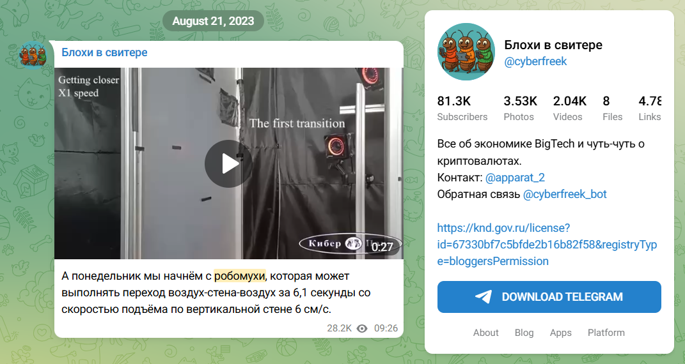Viewport: 685px width, 364px height.
Task: Click the 0:27 video duration badge
Action: 382,247
